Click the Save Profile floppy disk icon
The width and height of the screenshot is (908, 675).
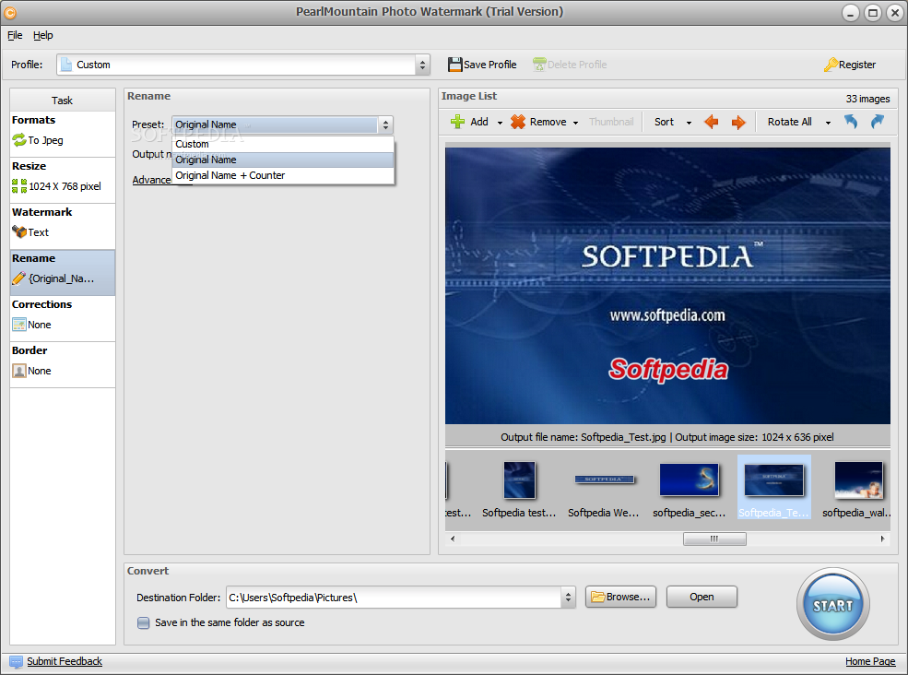click(x=455, y=65)
